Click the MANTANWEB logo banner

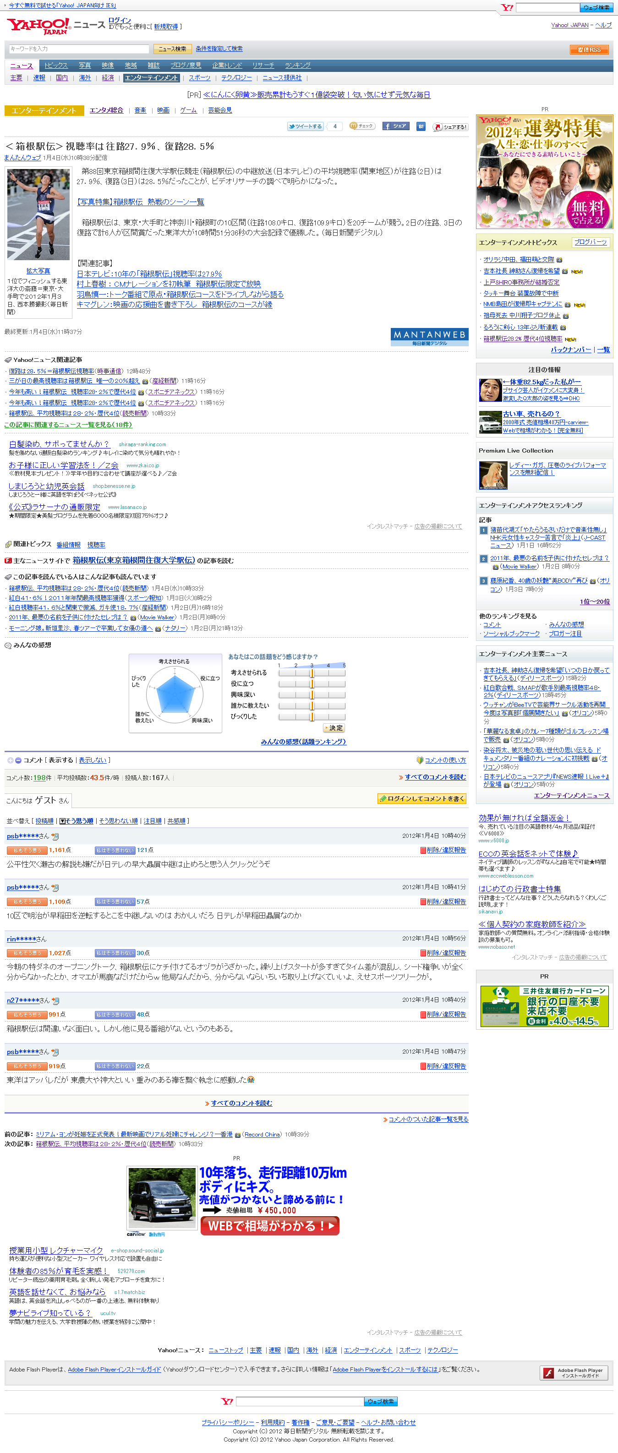click(430, 337)
